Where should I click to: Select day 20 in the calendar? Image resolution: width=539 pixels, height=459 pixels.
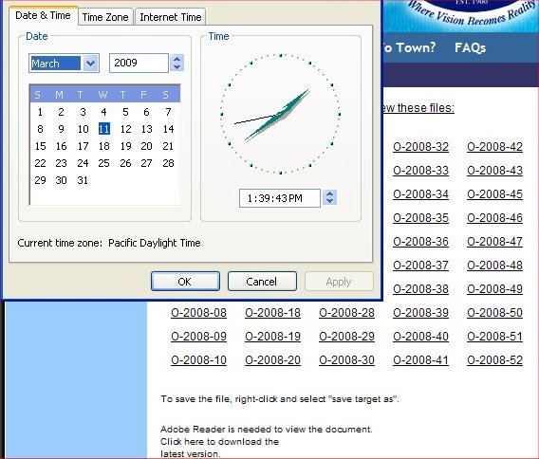(x=146, y=146)
